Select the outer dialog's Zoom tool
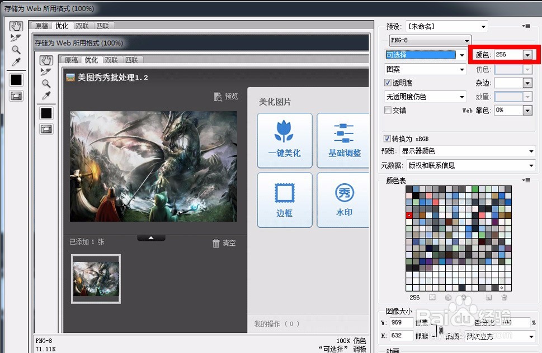The height and width of the screenshot is (353, 542). [16, 50]
